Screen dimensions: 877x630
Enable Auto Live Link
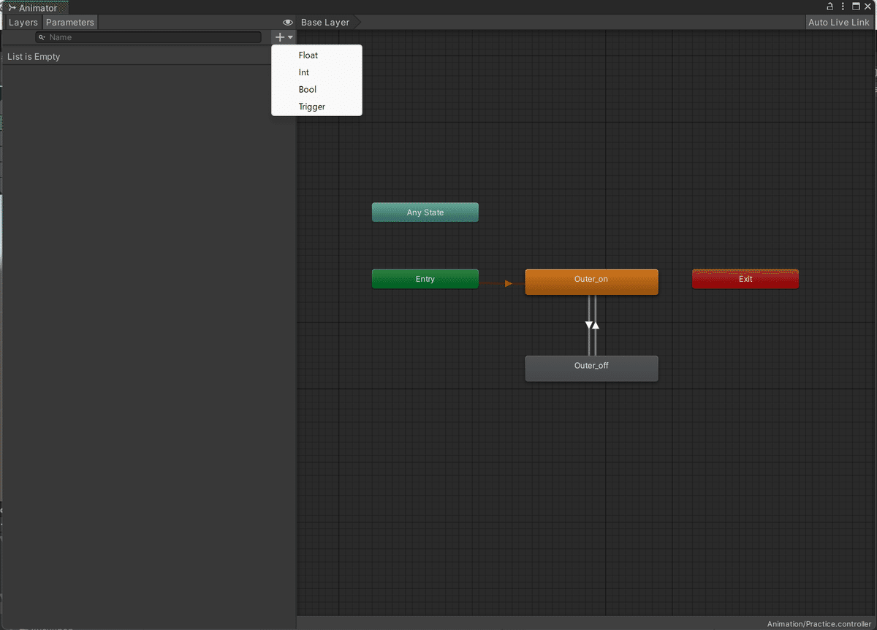838,22
